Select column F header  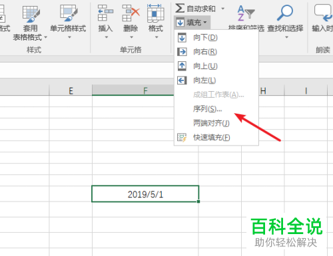tap(133, 90)
